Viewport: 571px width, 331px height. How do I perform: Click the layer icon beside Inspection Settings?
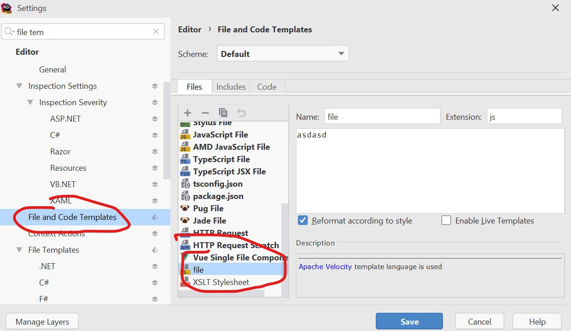pyautogui.click(x=155, y=86)
